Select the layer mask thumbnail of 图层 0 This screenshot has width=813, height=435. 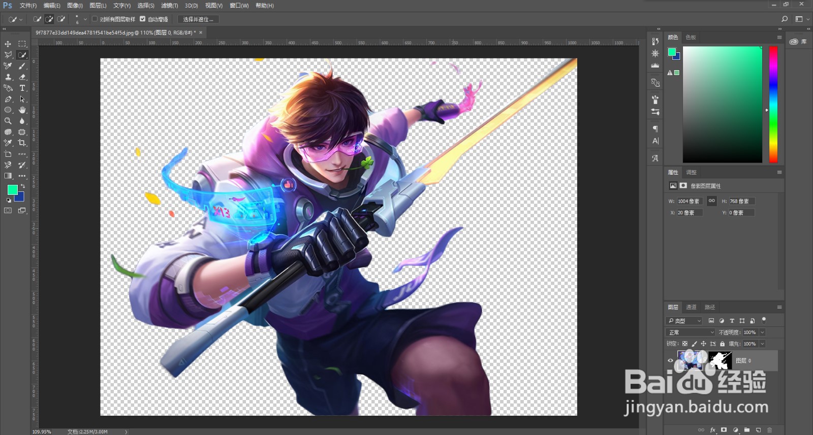[x=721, y=360]
